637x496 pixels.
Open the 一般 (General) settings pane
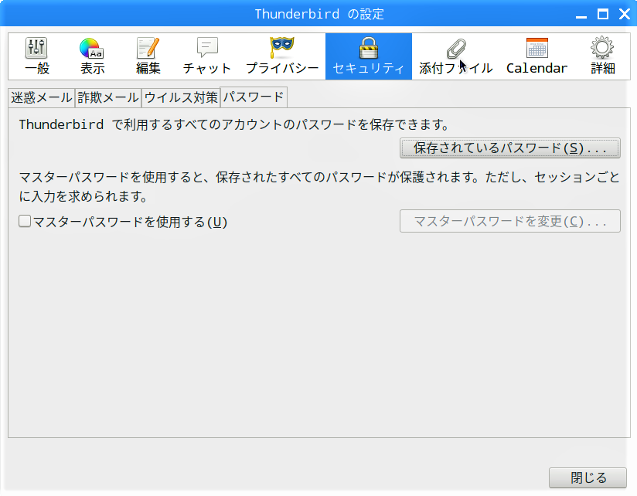tap(37, 56)
